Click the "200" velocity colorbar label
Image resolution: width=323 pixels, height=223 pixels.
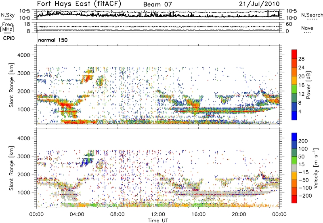303,141
